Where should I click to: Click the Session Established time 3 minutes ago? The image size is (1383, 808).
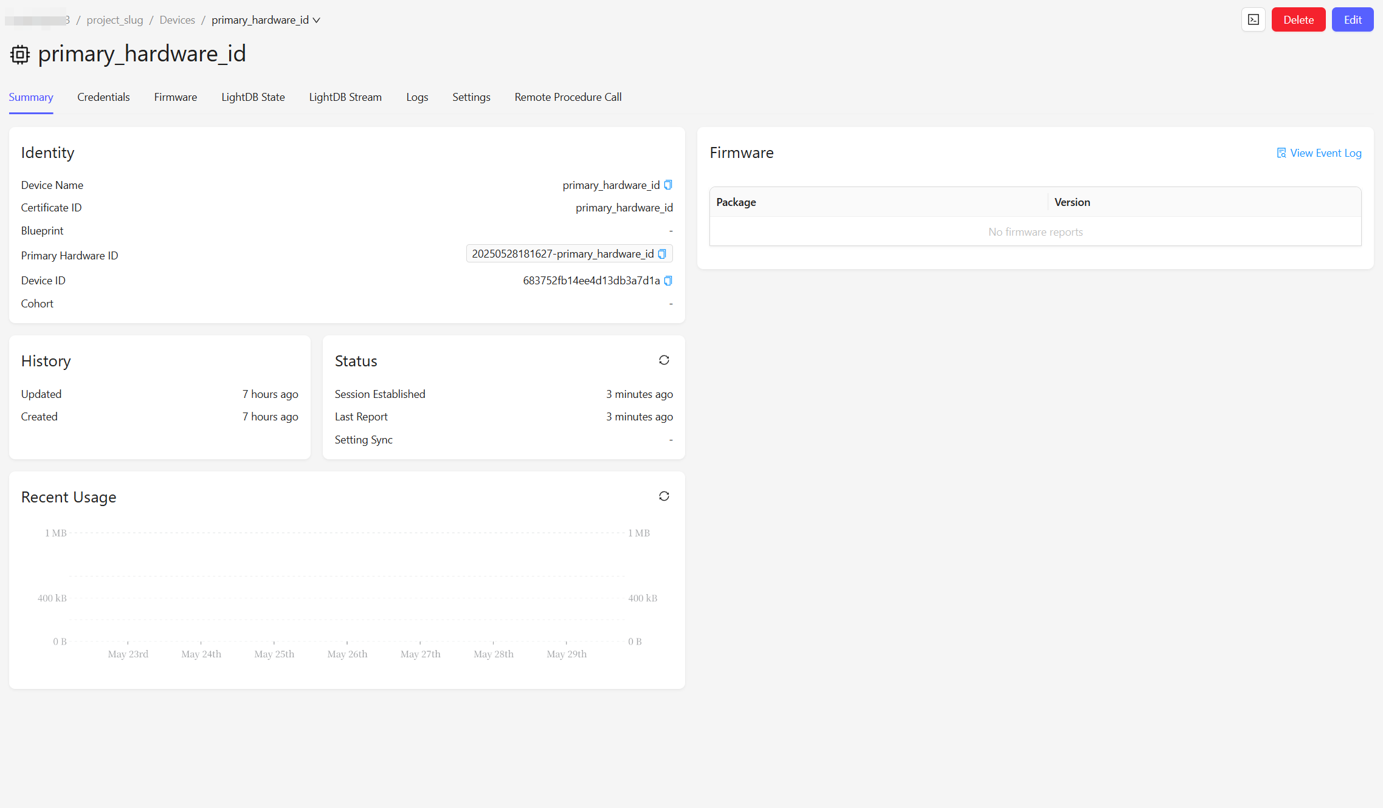(x=640, y=394)
